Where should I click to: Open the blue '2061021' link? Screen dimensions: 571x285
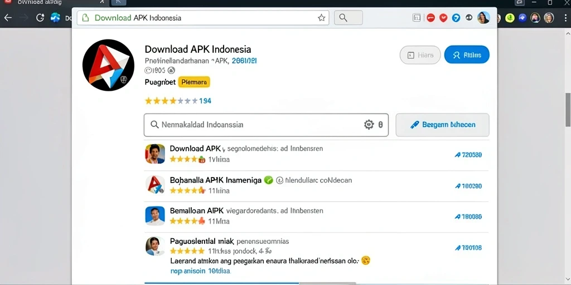pos(244,61)
